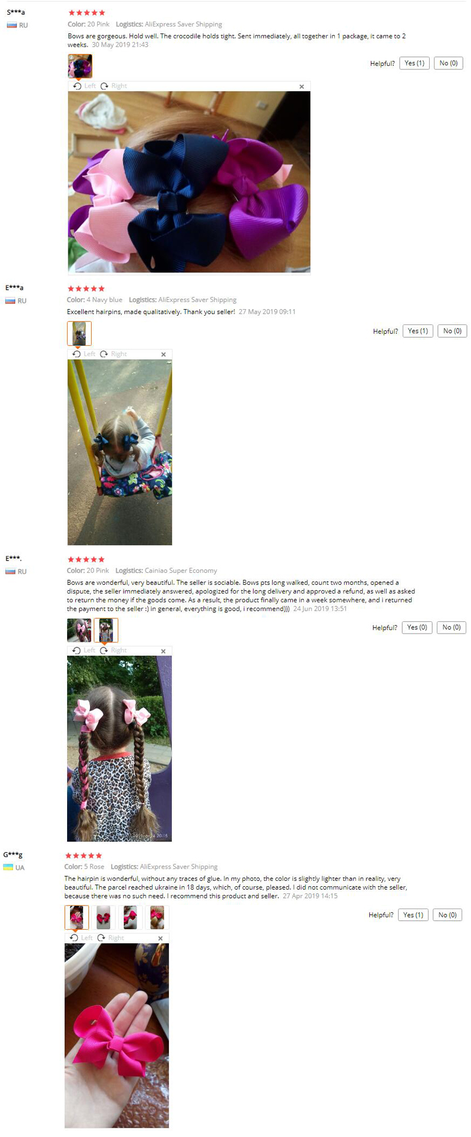Click the thumbnail under S***a's review text
The image size is (471, 1137).
click(80, 66)
